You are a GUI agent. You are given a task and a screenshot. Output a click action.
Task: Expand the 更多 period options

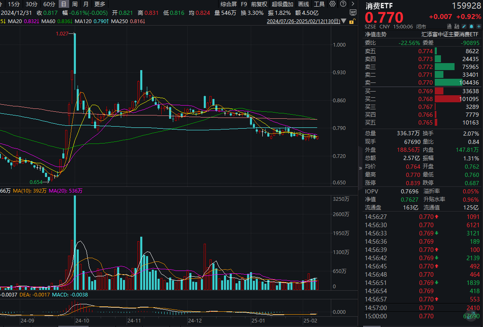[x=100, y=4]
